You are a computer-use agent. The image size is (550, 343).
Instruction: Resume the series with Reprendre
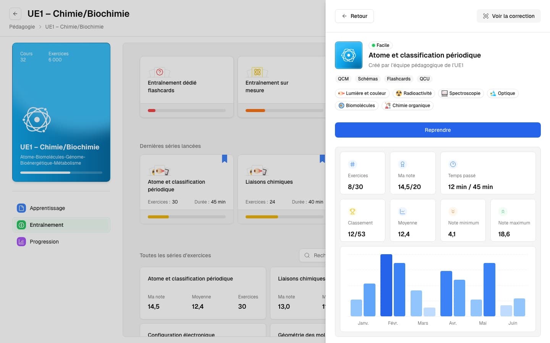(438, 130)
